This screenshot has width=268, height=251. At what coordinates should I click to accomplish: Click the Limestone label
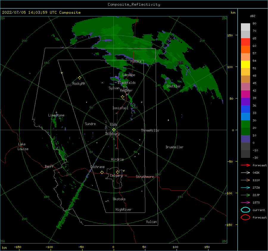[56, 115]
